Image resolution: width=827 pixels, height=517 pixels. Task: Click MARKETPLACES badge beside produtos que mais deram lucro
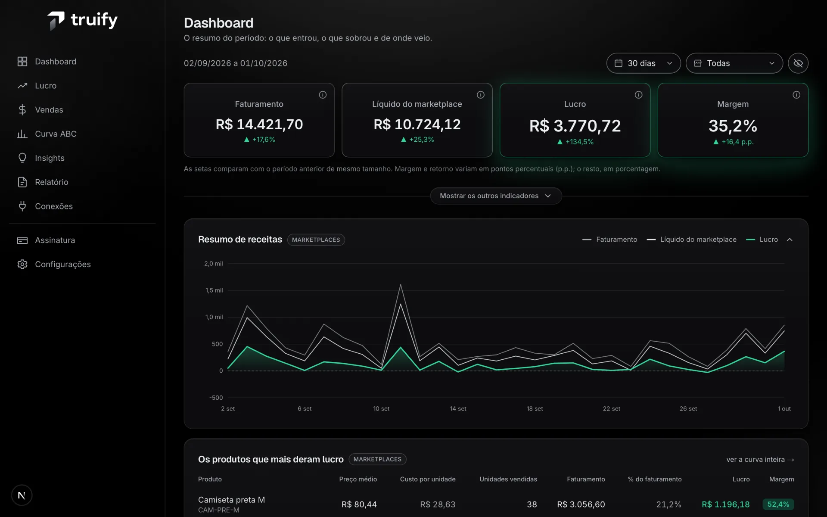377,459
